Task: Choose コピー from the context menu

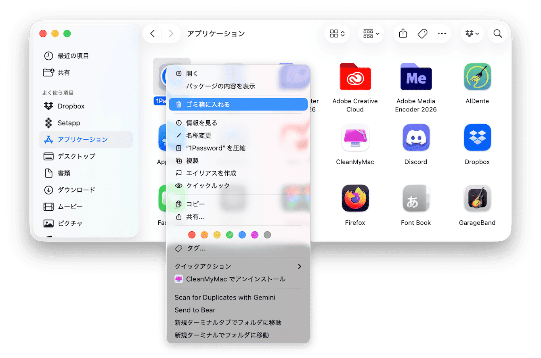Action: pos(238,204)
